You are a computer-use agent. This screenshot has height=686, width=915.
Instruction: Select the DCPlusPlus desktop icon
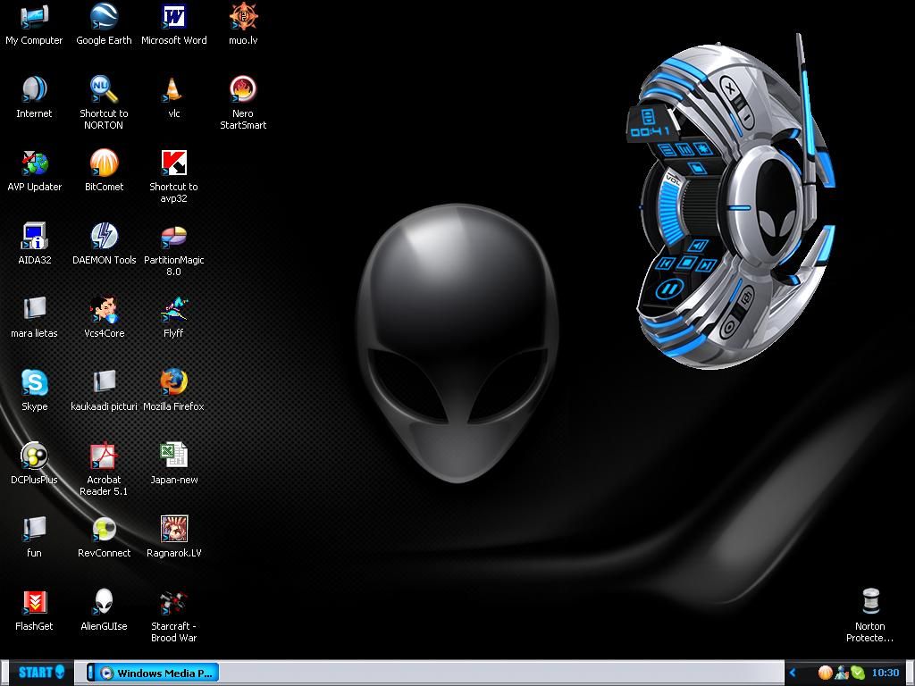(35, 464)
